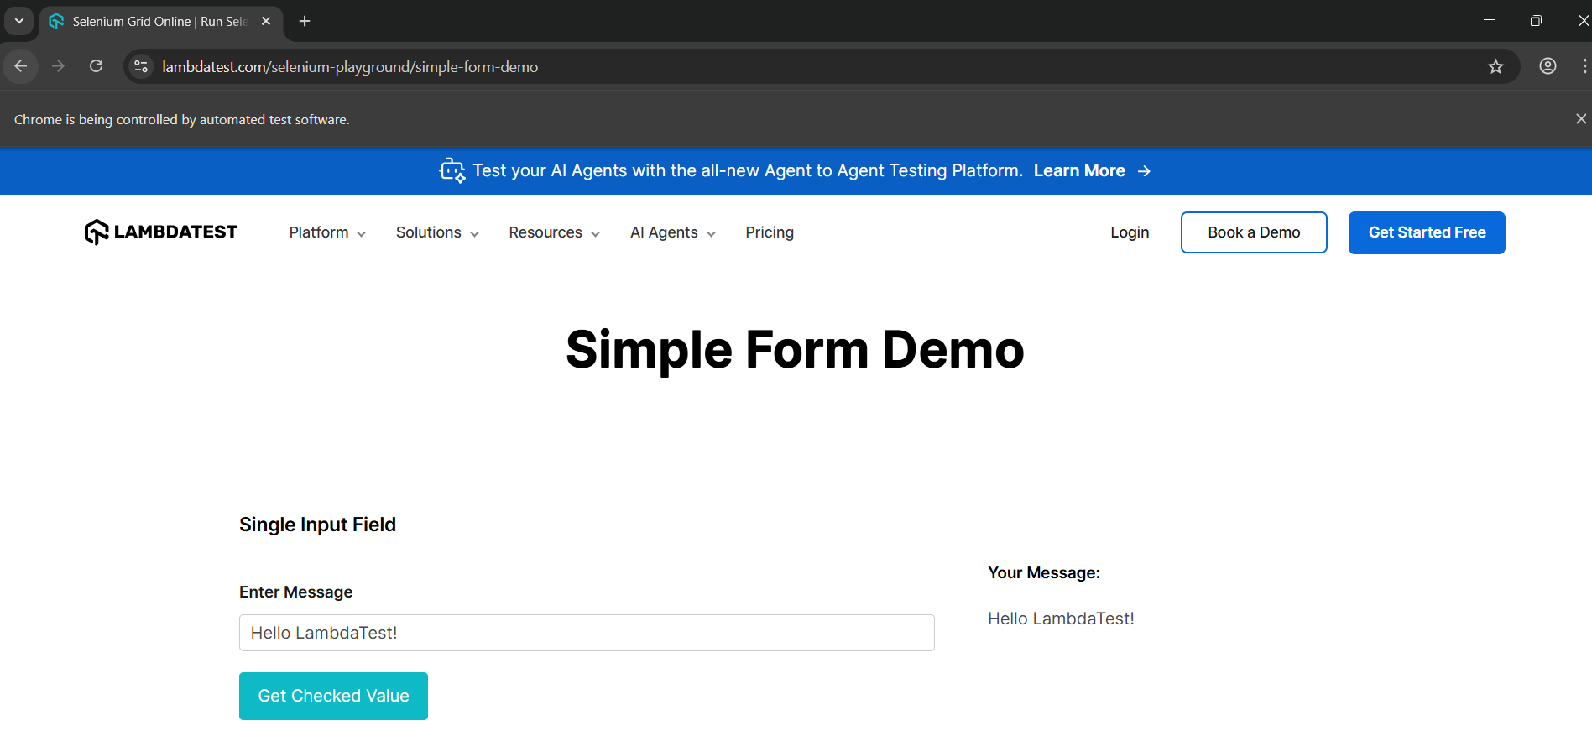Click the Book a Demo button
Viewport: 1592px width, 736px height.
pos(1254,232)
